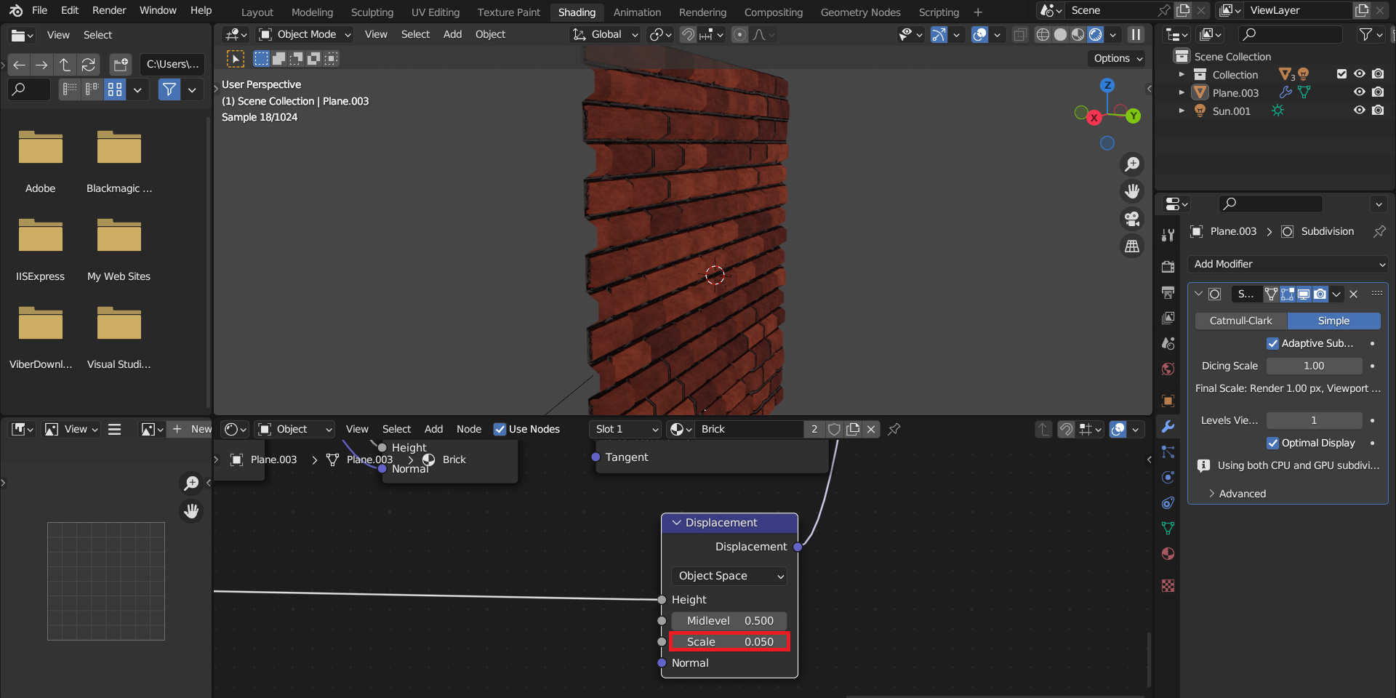The image size is (1396, 698).
Task: Click the Scale 0.050 field in Displacement node
Action: pyautogui.click(x=729, y=642)
